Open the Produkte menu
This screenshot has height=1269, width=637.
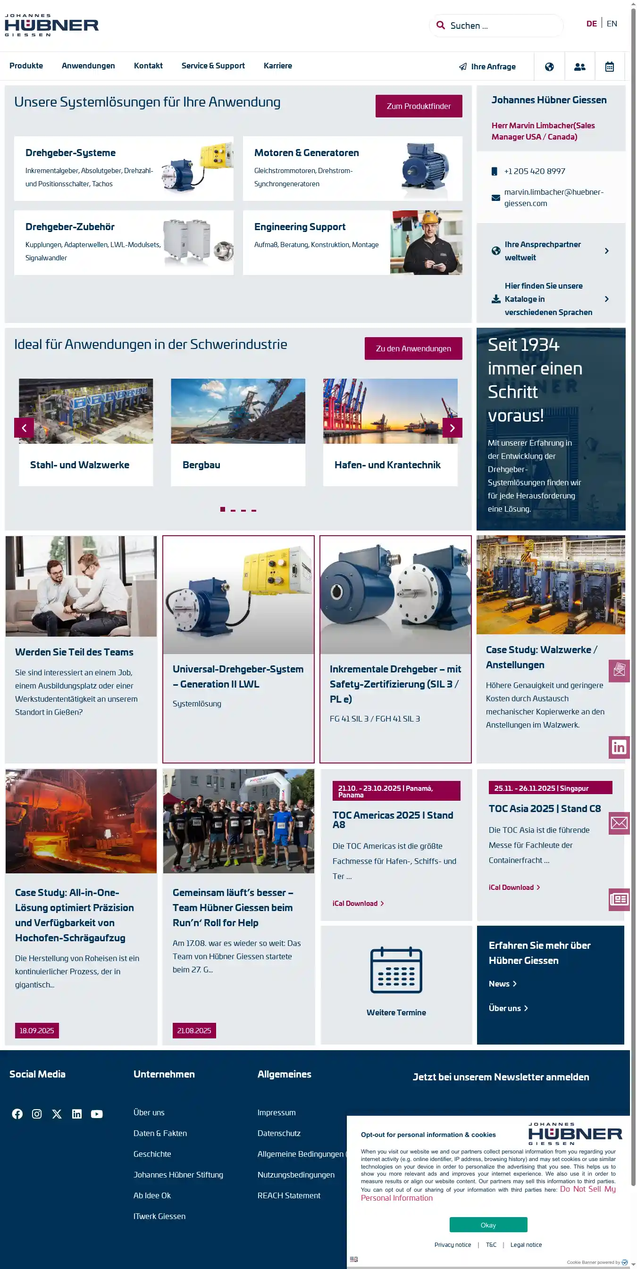click(x=26, y=66)
